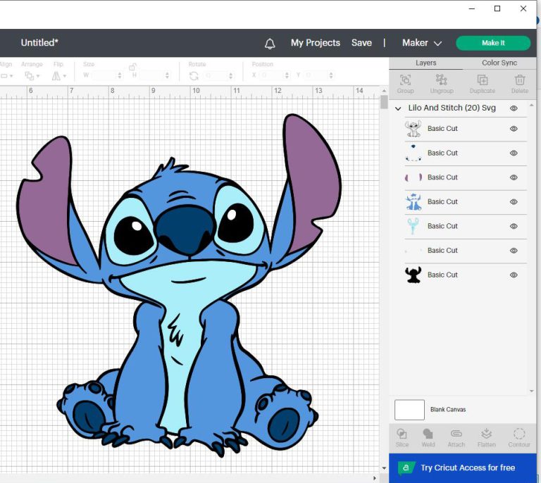Viewport: 541px width, 483px height.
Task: Click the Duplicate layer icon
Action: pyautogui.click(x=483, y=80)
